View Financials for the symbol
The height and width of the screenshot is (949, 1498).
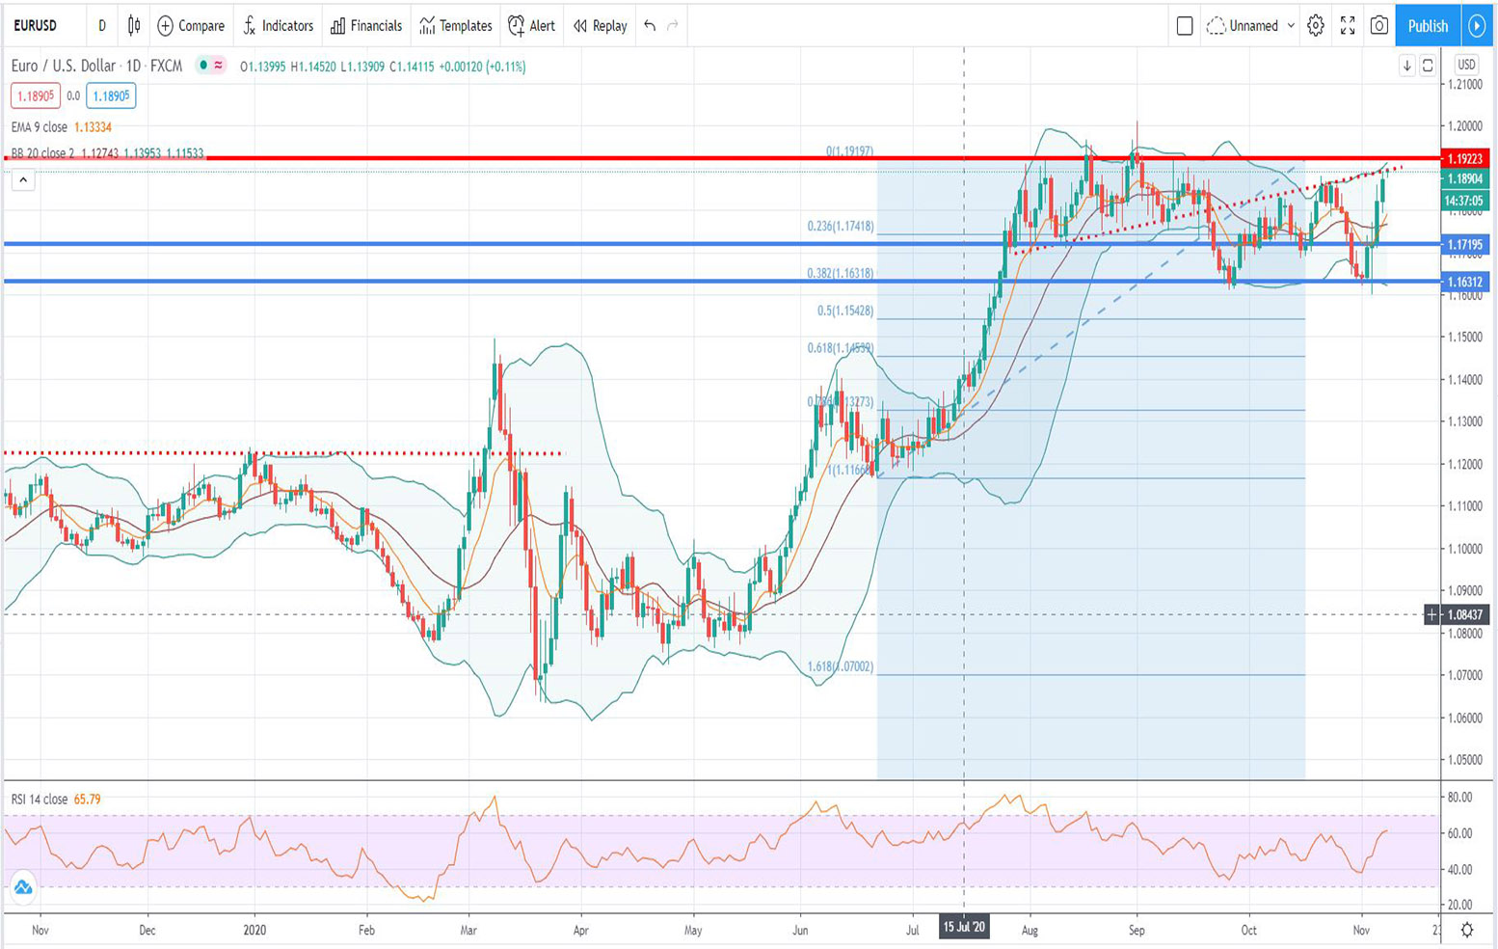[365, 26]
